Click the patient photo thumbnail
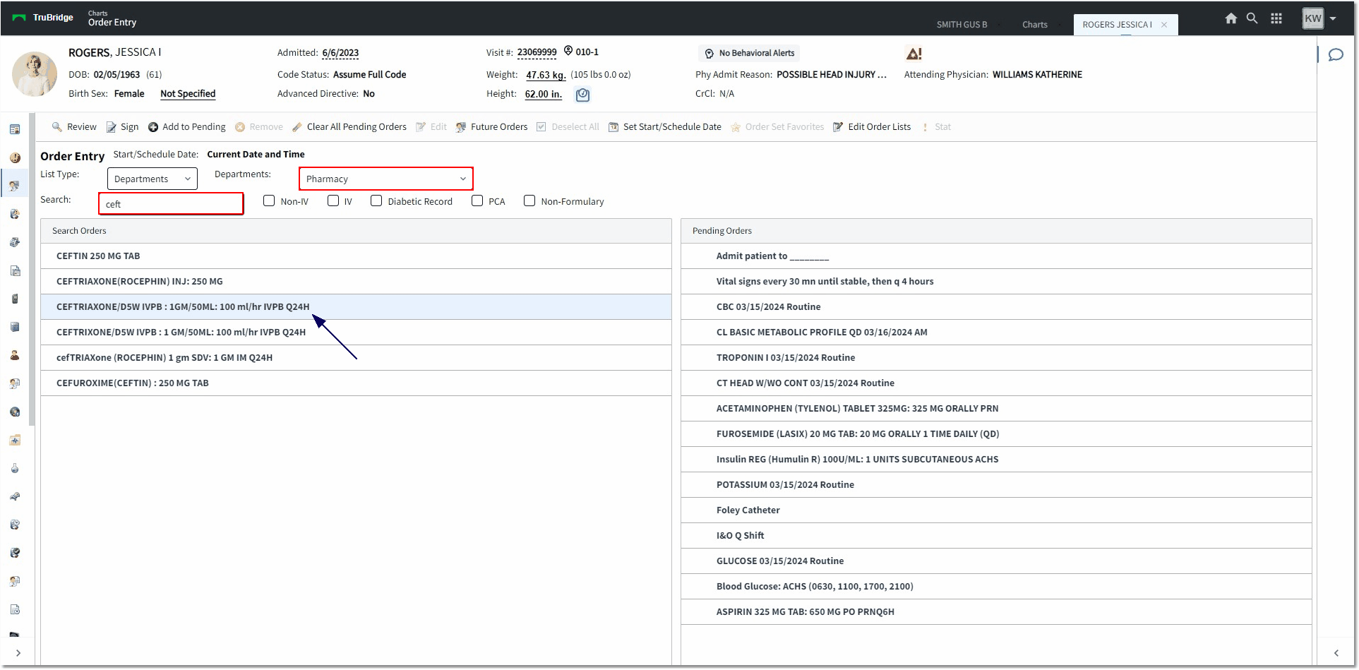The width and height of the screenshot is (1359, 670). (x=34, y=73)
